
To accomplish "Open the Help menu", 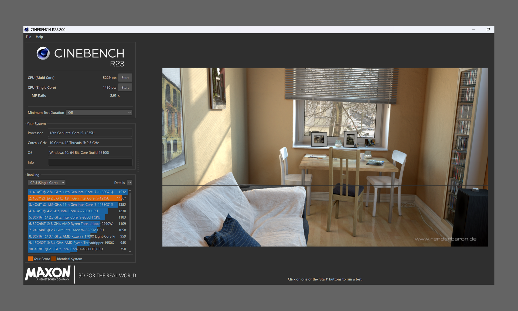I will tap(39, 37).
